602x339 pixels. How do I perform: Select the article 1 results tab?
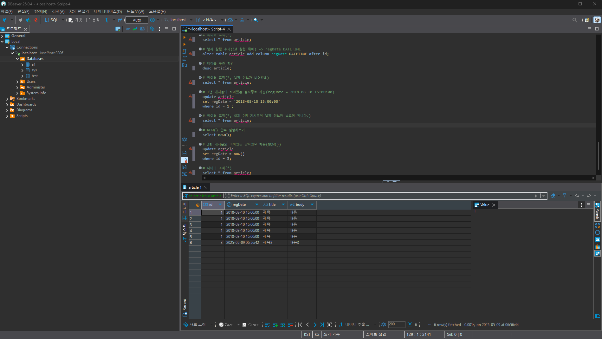coord(195,187)
